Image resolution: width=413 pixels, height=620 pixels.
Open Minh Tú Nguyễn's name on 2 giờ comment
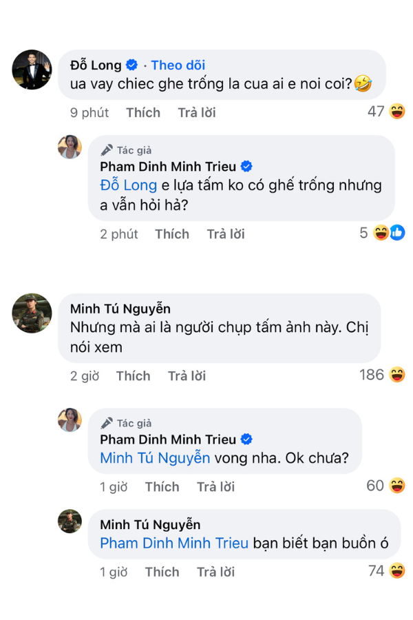click(x=120, y=309)
